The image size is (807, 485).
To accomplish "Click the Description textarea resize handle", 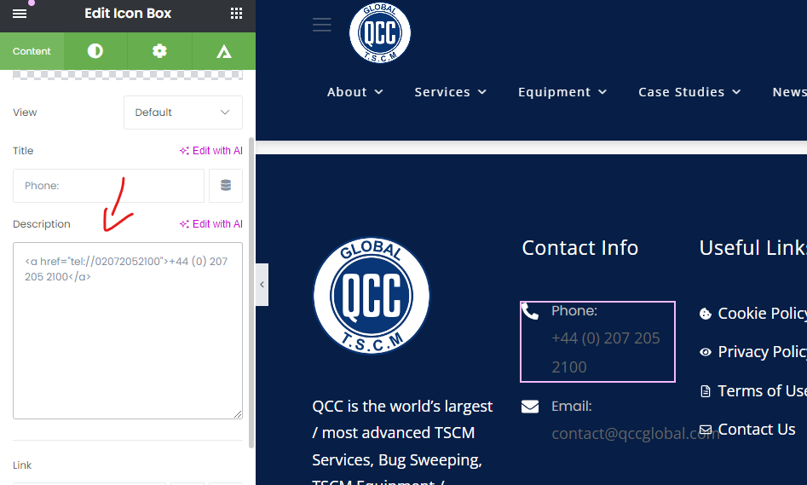I will 238,414.
